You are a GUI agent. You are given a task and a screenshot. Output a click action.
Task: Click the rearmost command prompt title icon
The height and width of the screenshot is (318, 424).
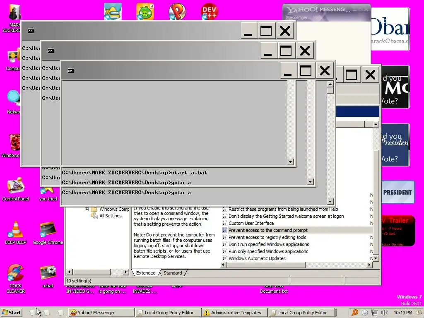[x=31, y=31]
